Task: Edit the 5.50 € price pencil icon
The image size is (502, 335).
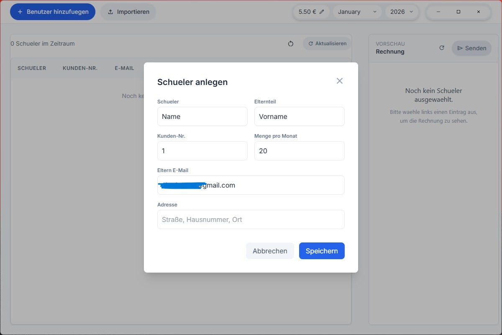Action: pyautogui.click(x=322, y=12)
